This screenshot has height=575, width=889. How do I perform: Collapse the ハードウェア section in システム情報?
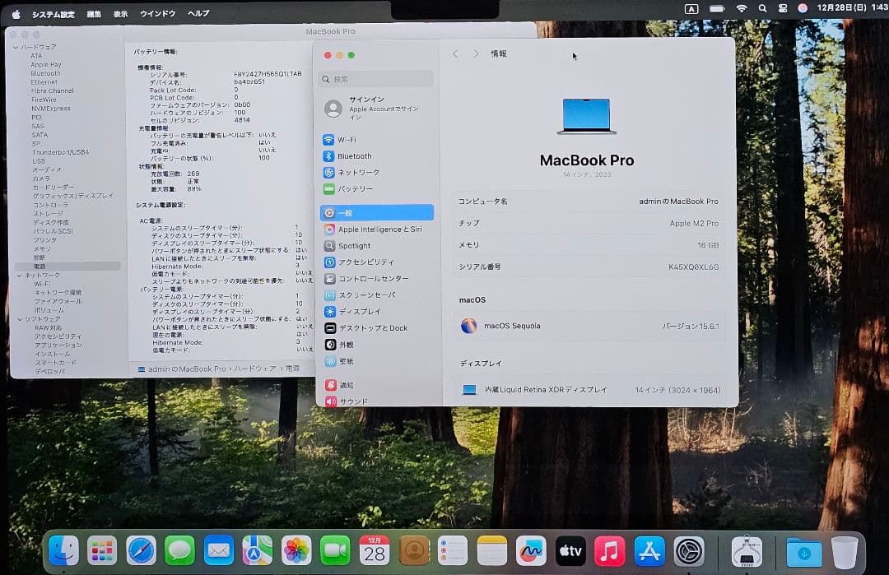[x=16, y=47]
